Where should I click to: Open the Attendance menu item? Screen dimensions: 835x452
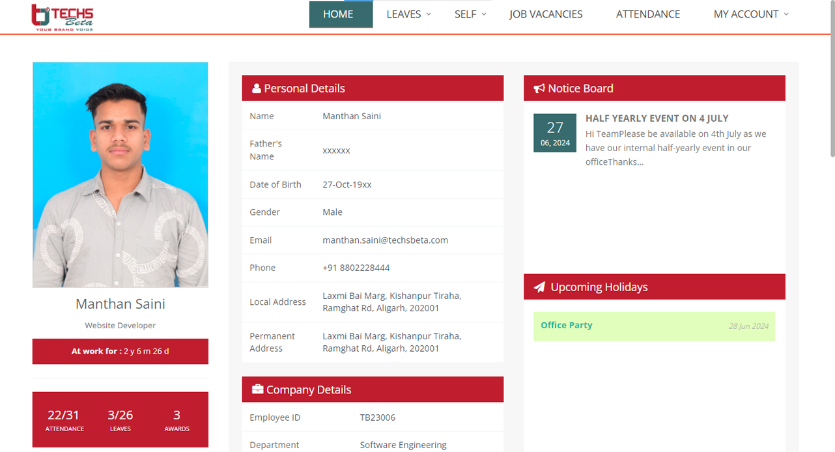pos(647,14)
